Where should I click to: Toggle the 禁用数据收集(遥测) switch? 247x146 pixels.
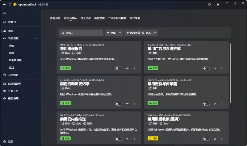206,139
